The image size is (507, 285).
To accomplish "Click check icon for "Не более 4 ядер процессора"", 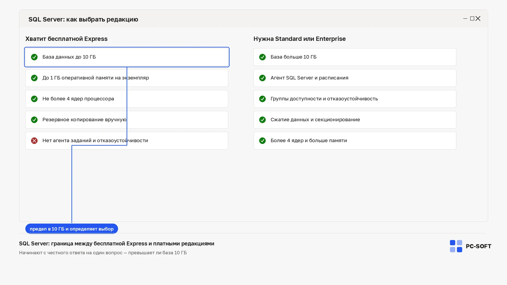I will (x=34, y=99).
